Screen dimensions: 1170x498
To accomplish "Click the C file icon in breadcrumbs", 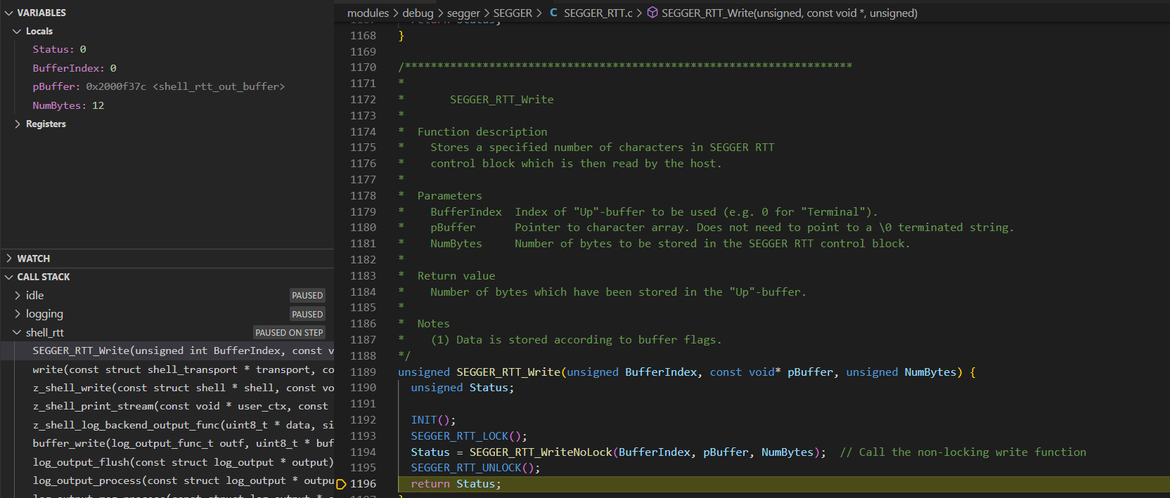I will pos(553,13).
